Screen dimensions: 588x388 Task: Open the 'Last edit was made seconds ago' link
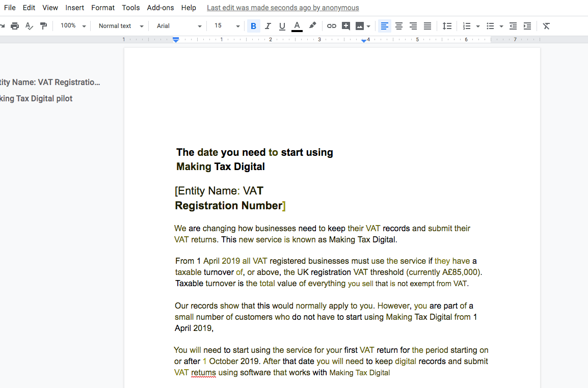pos(283,8)
